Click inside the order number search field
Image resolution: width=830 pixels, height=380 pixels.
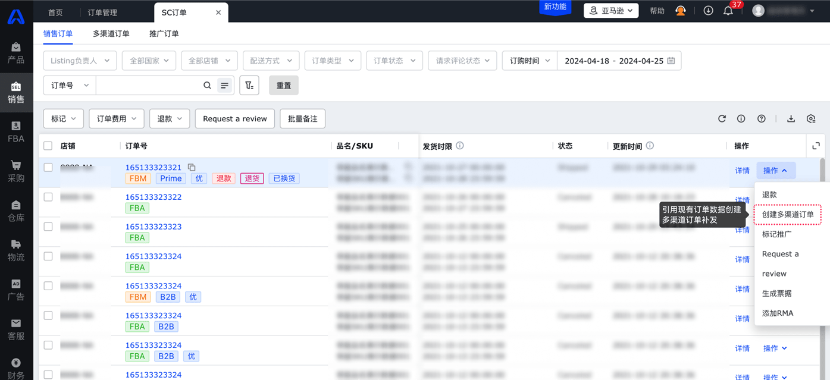(x=149, y=86)
